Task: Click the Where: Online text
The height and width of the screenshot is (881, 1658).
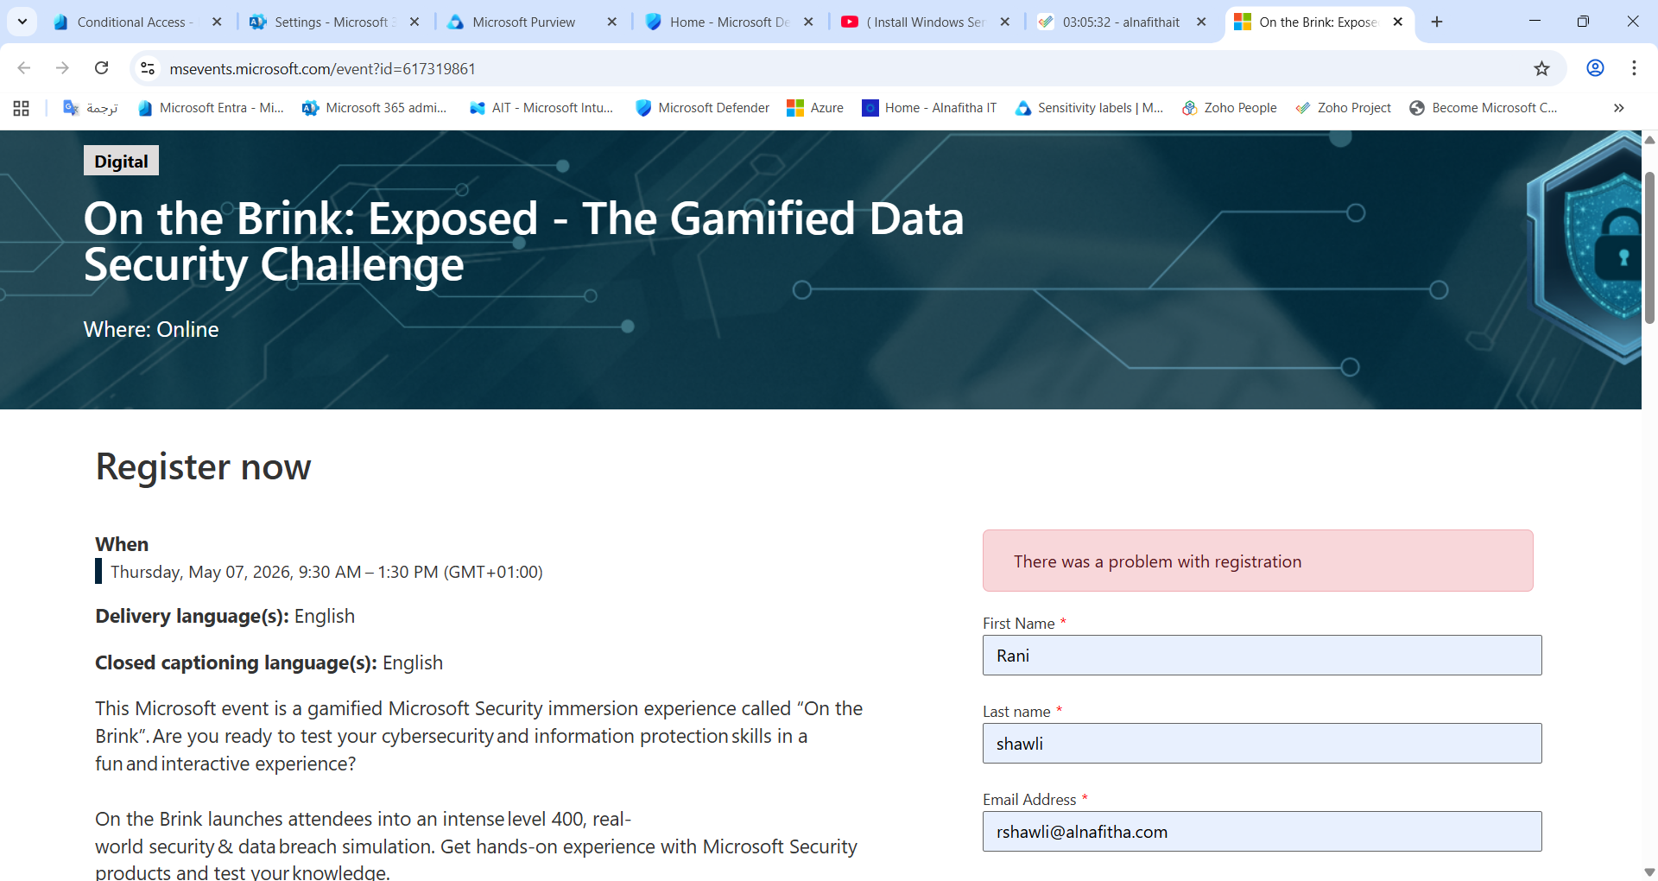Action: (151, 330)
